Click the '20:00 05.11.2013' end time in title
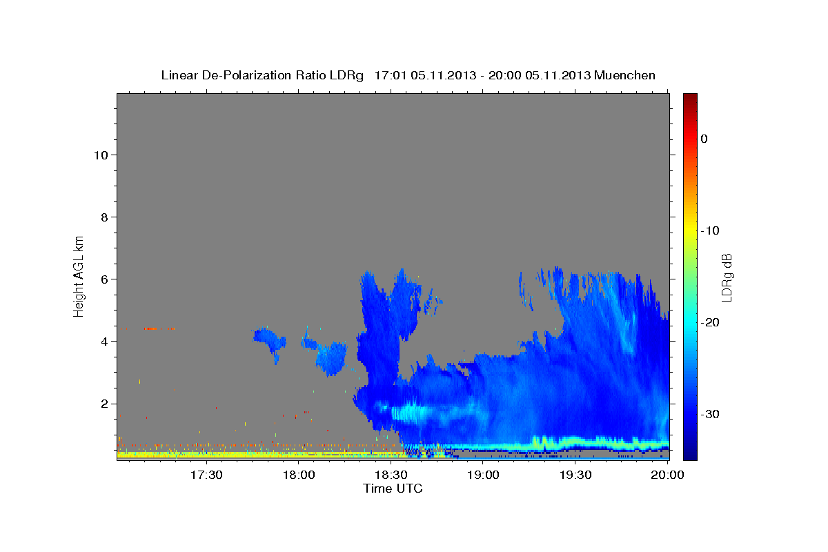 (x=540, y=75)
